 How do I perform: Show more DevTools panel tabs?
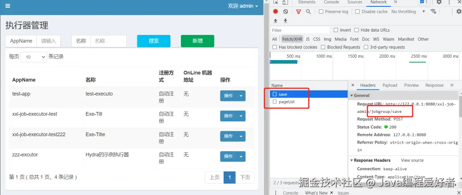395,2
